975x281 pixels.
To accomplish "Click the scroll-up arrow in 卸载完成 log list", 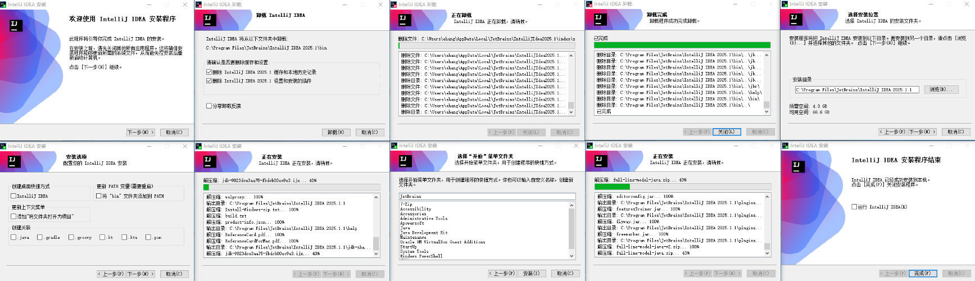I will click(767, 55).
